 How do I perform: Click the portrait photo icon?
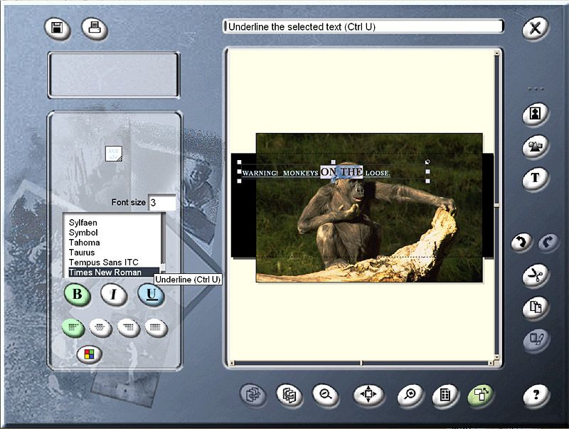pos(535,113)
